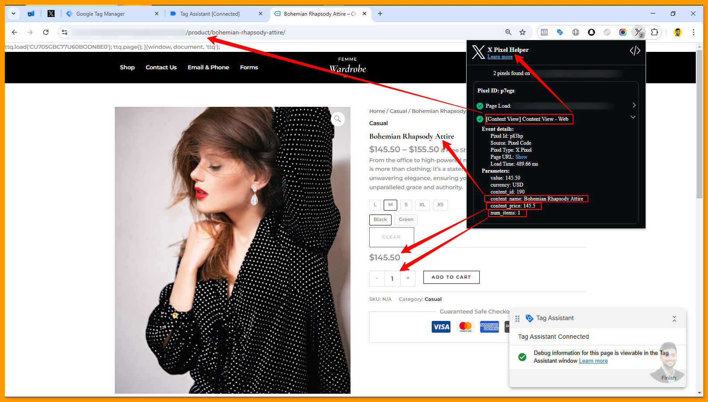The height and width of the screenshot is (402, 708).
Task: Bookmark this page with the star icon
Action: pos(522,32)
